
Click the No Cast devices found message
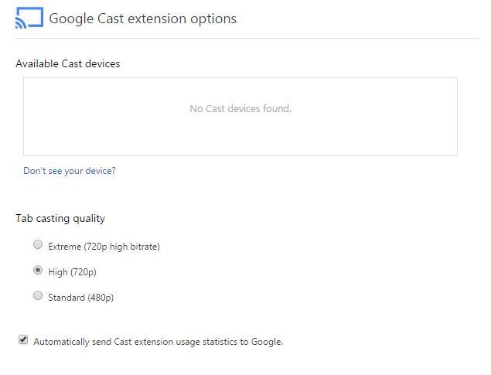[x=240, y=108]
